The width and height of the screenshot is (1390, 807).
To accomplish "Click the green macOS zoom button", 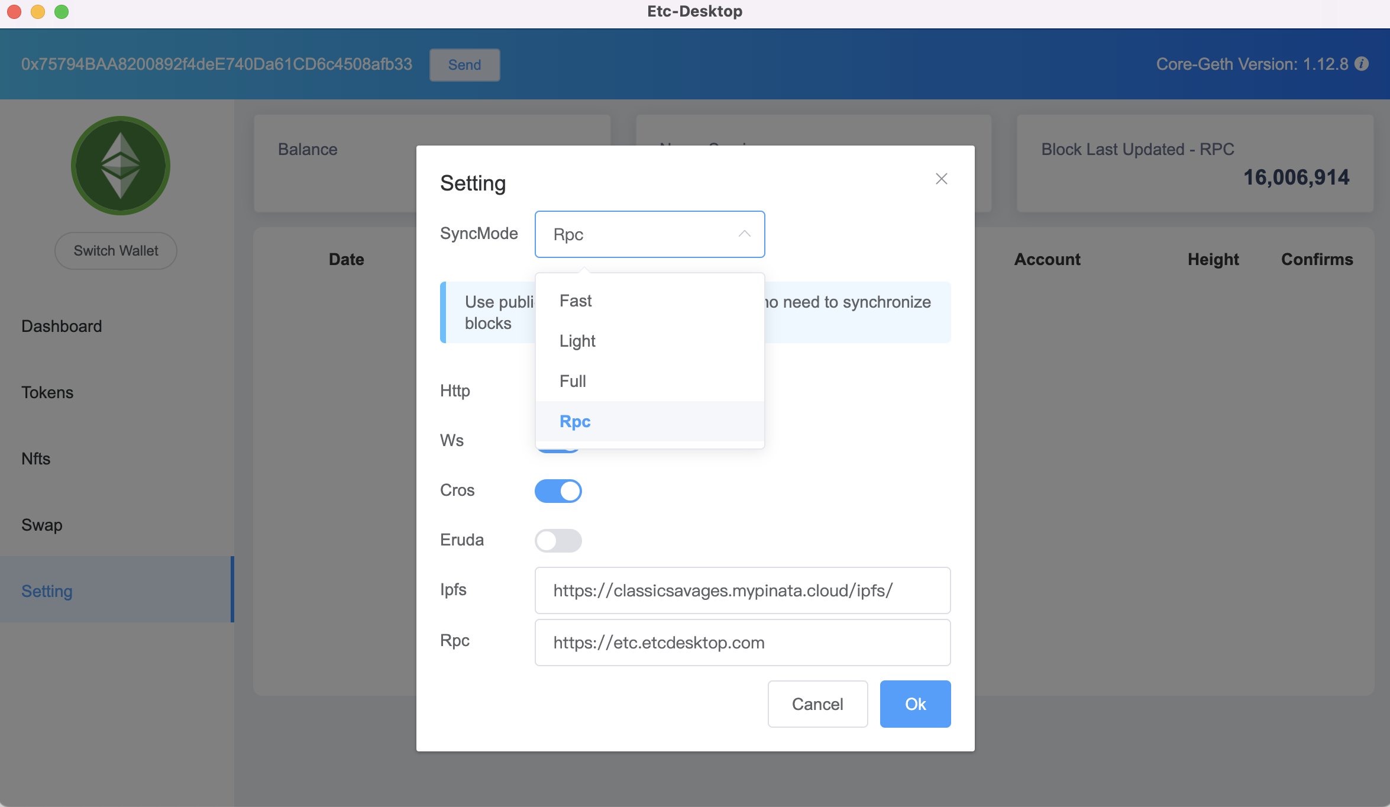I will pos(62,12).
